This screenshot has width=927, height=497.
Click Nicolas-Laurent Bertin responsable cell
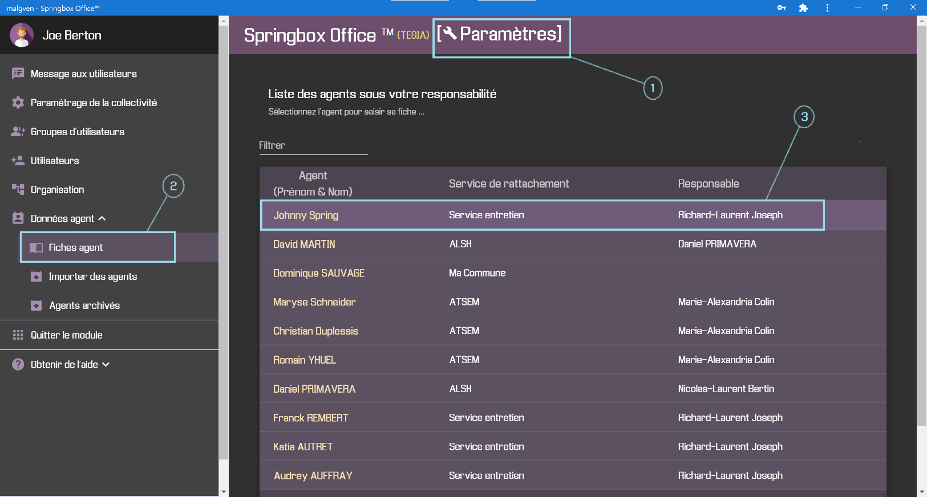click(x=726, y=389)
